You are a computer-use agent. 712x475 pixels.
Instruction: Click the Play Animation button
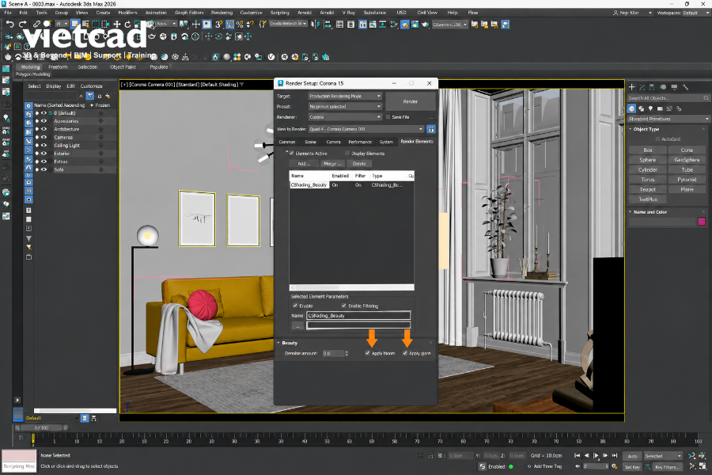pos(596,455)
